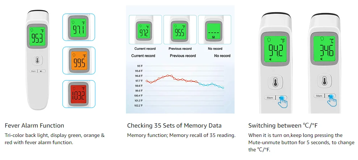Click the "Checking 35 Sets of Memory Data" heading
Image resolution: width=358 pixels, height=160 pixels.
[174, 126]
